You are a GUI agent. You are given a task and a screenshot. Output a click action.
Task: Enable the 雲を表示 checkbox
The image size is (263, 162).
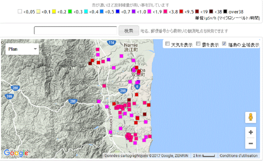point(198,44)
